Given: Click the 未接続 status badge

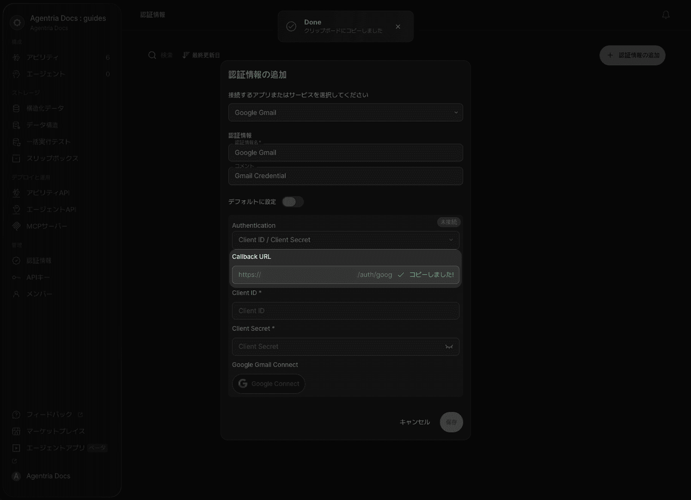Looking at the screenshot, I should 449,222.
